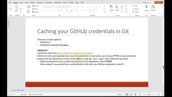Click the Decrease Font Size icon
172x97 pixels.
(x=74, y=7)
